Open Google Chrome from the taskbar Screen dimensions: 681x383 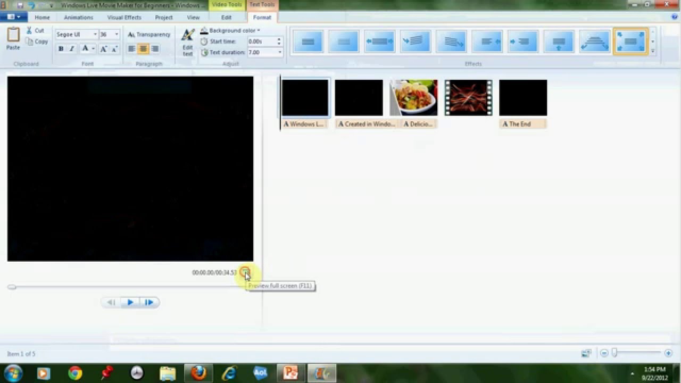pyautogui.click(x=75, y=373)
